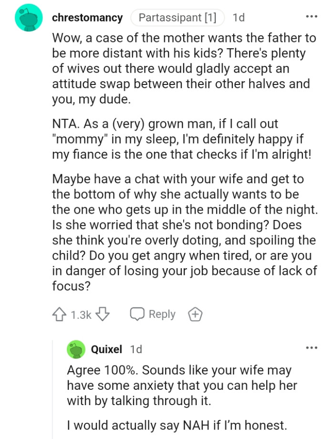Click the Reply speech-bubble icon
334x439 pixels.
click(x=137, y=314)
